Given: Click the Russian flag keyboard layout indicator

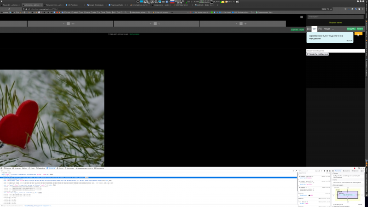Looking at the screenshot, I should pos(172,2).
